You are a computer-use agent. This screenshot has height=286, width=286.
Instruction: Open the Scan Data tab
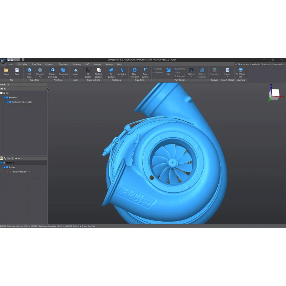36,64
